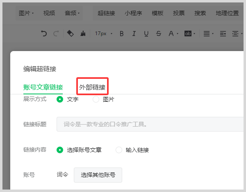Click 模板 in the insert bar
The image size is (246, 192).
pyautogui.click(x=157, y=13)
